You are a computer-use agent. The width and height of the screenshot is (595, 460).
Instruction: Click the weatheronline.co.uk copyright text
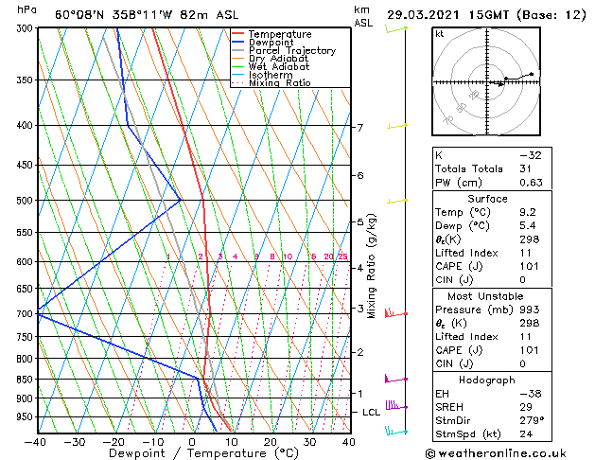(496, 453)
